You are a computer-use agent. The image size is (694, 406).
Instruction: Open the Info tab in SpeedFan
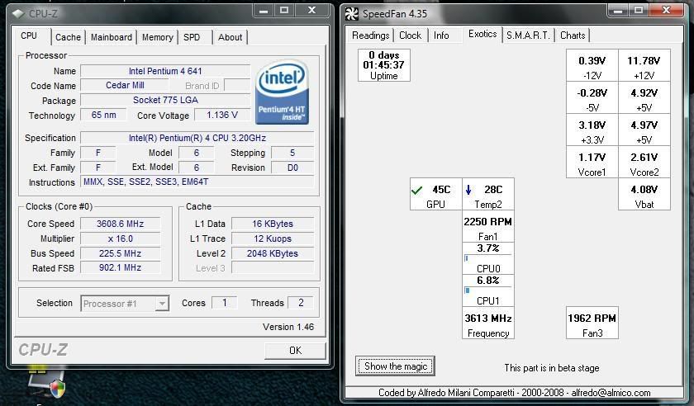point(441,35)
